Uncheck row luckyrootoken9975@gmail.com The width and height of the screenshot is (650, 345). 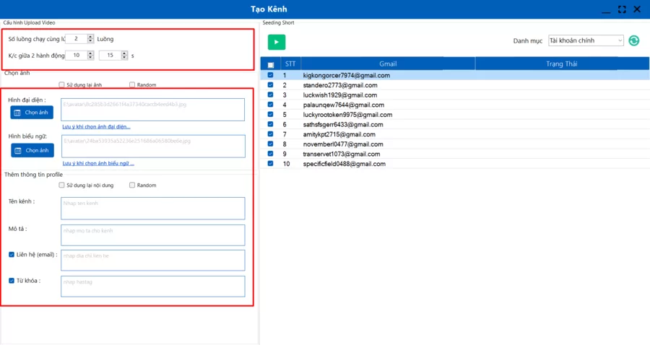pyautogui.click(x=270, y=114)
